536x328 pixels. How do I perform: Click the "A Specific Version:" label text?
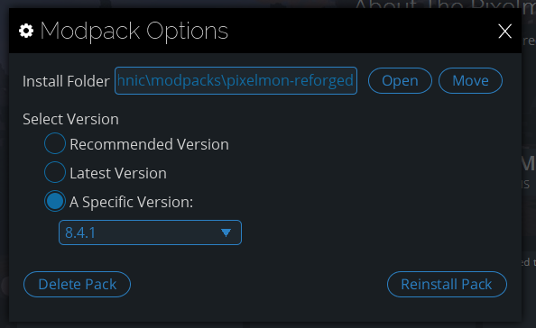tap(131, 202)
